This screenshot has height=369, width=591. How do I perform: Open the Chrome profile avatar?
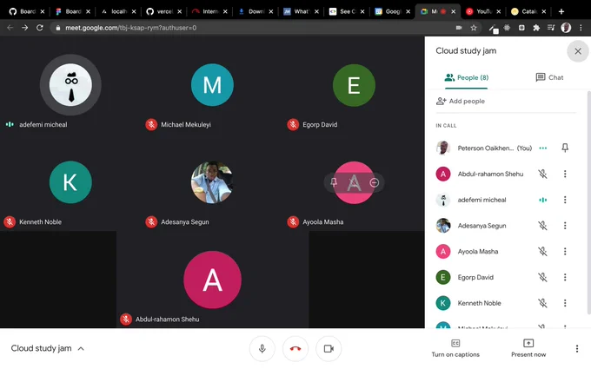pyautogui.click(x=566, y=28)
